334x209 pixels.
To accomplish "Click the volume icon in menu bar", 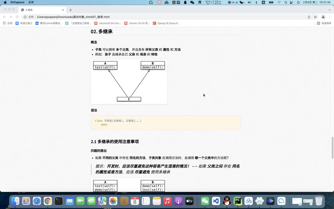I will pyautogui.click(x=249, y=2).
